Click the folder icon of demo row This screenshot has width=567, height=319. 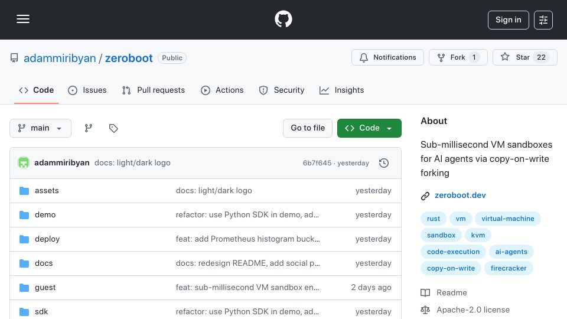tap(24, 215)
